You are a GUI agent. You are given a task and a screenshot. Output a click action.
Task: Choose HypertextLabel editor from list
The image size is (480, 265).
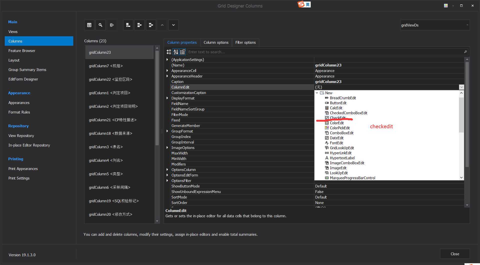[342, 158]
